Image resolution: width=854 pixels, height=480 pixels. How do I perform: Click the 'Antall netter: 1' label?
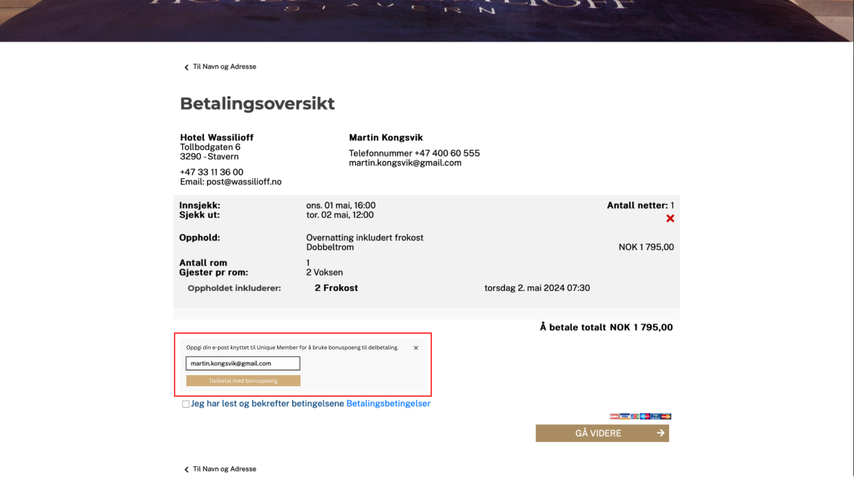(x=640, y=205)
